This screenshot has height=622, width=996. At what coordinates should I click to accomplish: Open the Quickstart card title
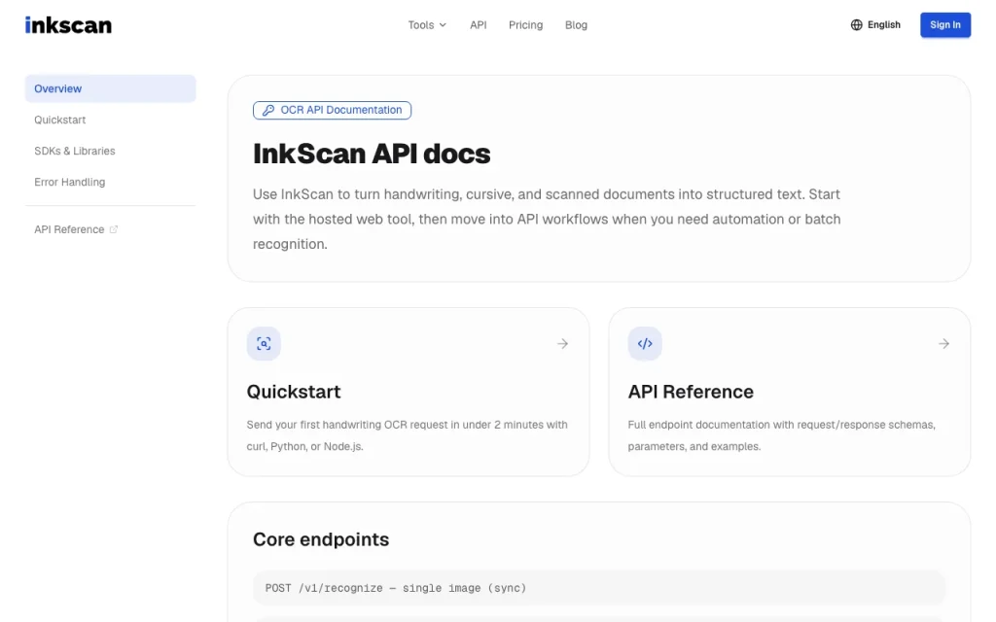[x=294, y=392]
